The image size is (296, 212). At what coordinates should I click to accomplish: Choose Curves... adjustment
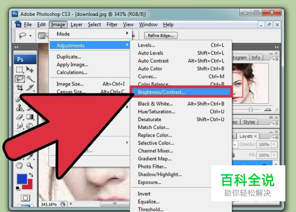(181, 76)
